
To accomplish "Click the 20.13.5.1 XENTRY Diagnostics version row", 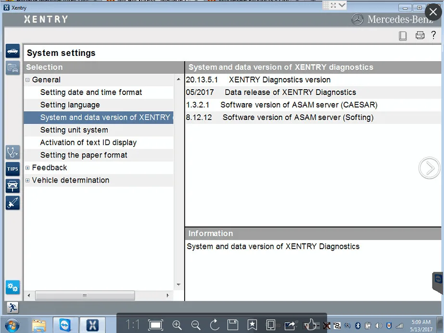I will (313, 80).
